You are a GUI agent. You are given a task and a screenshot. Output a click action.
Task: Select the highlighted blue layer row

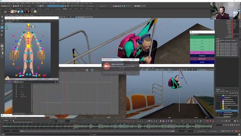click(x=227, y=111)
